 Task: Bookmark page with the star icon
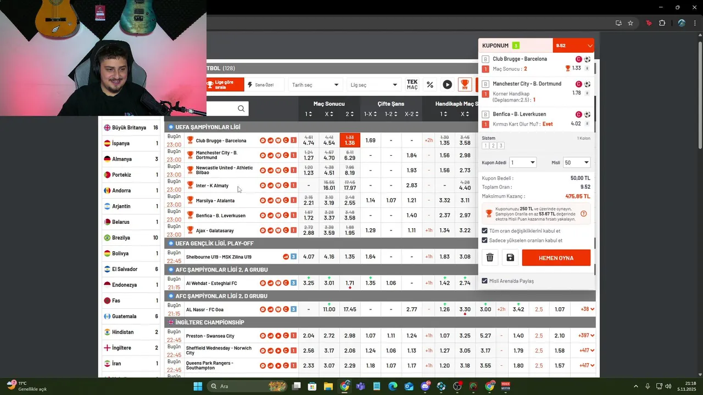coord(631,23)
